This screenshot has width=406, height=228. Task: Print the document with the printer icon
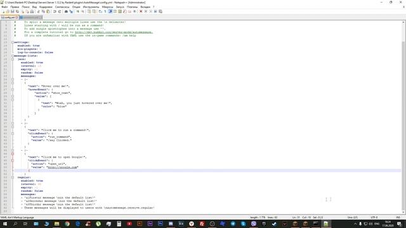[32, 11]
